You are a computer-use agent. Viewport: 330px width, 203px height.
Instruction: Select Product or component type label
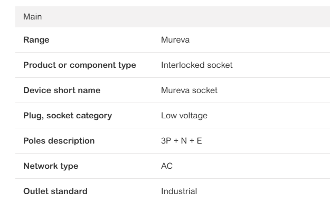pos(80,65)
